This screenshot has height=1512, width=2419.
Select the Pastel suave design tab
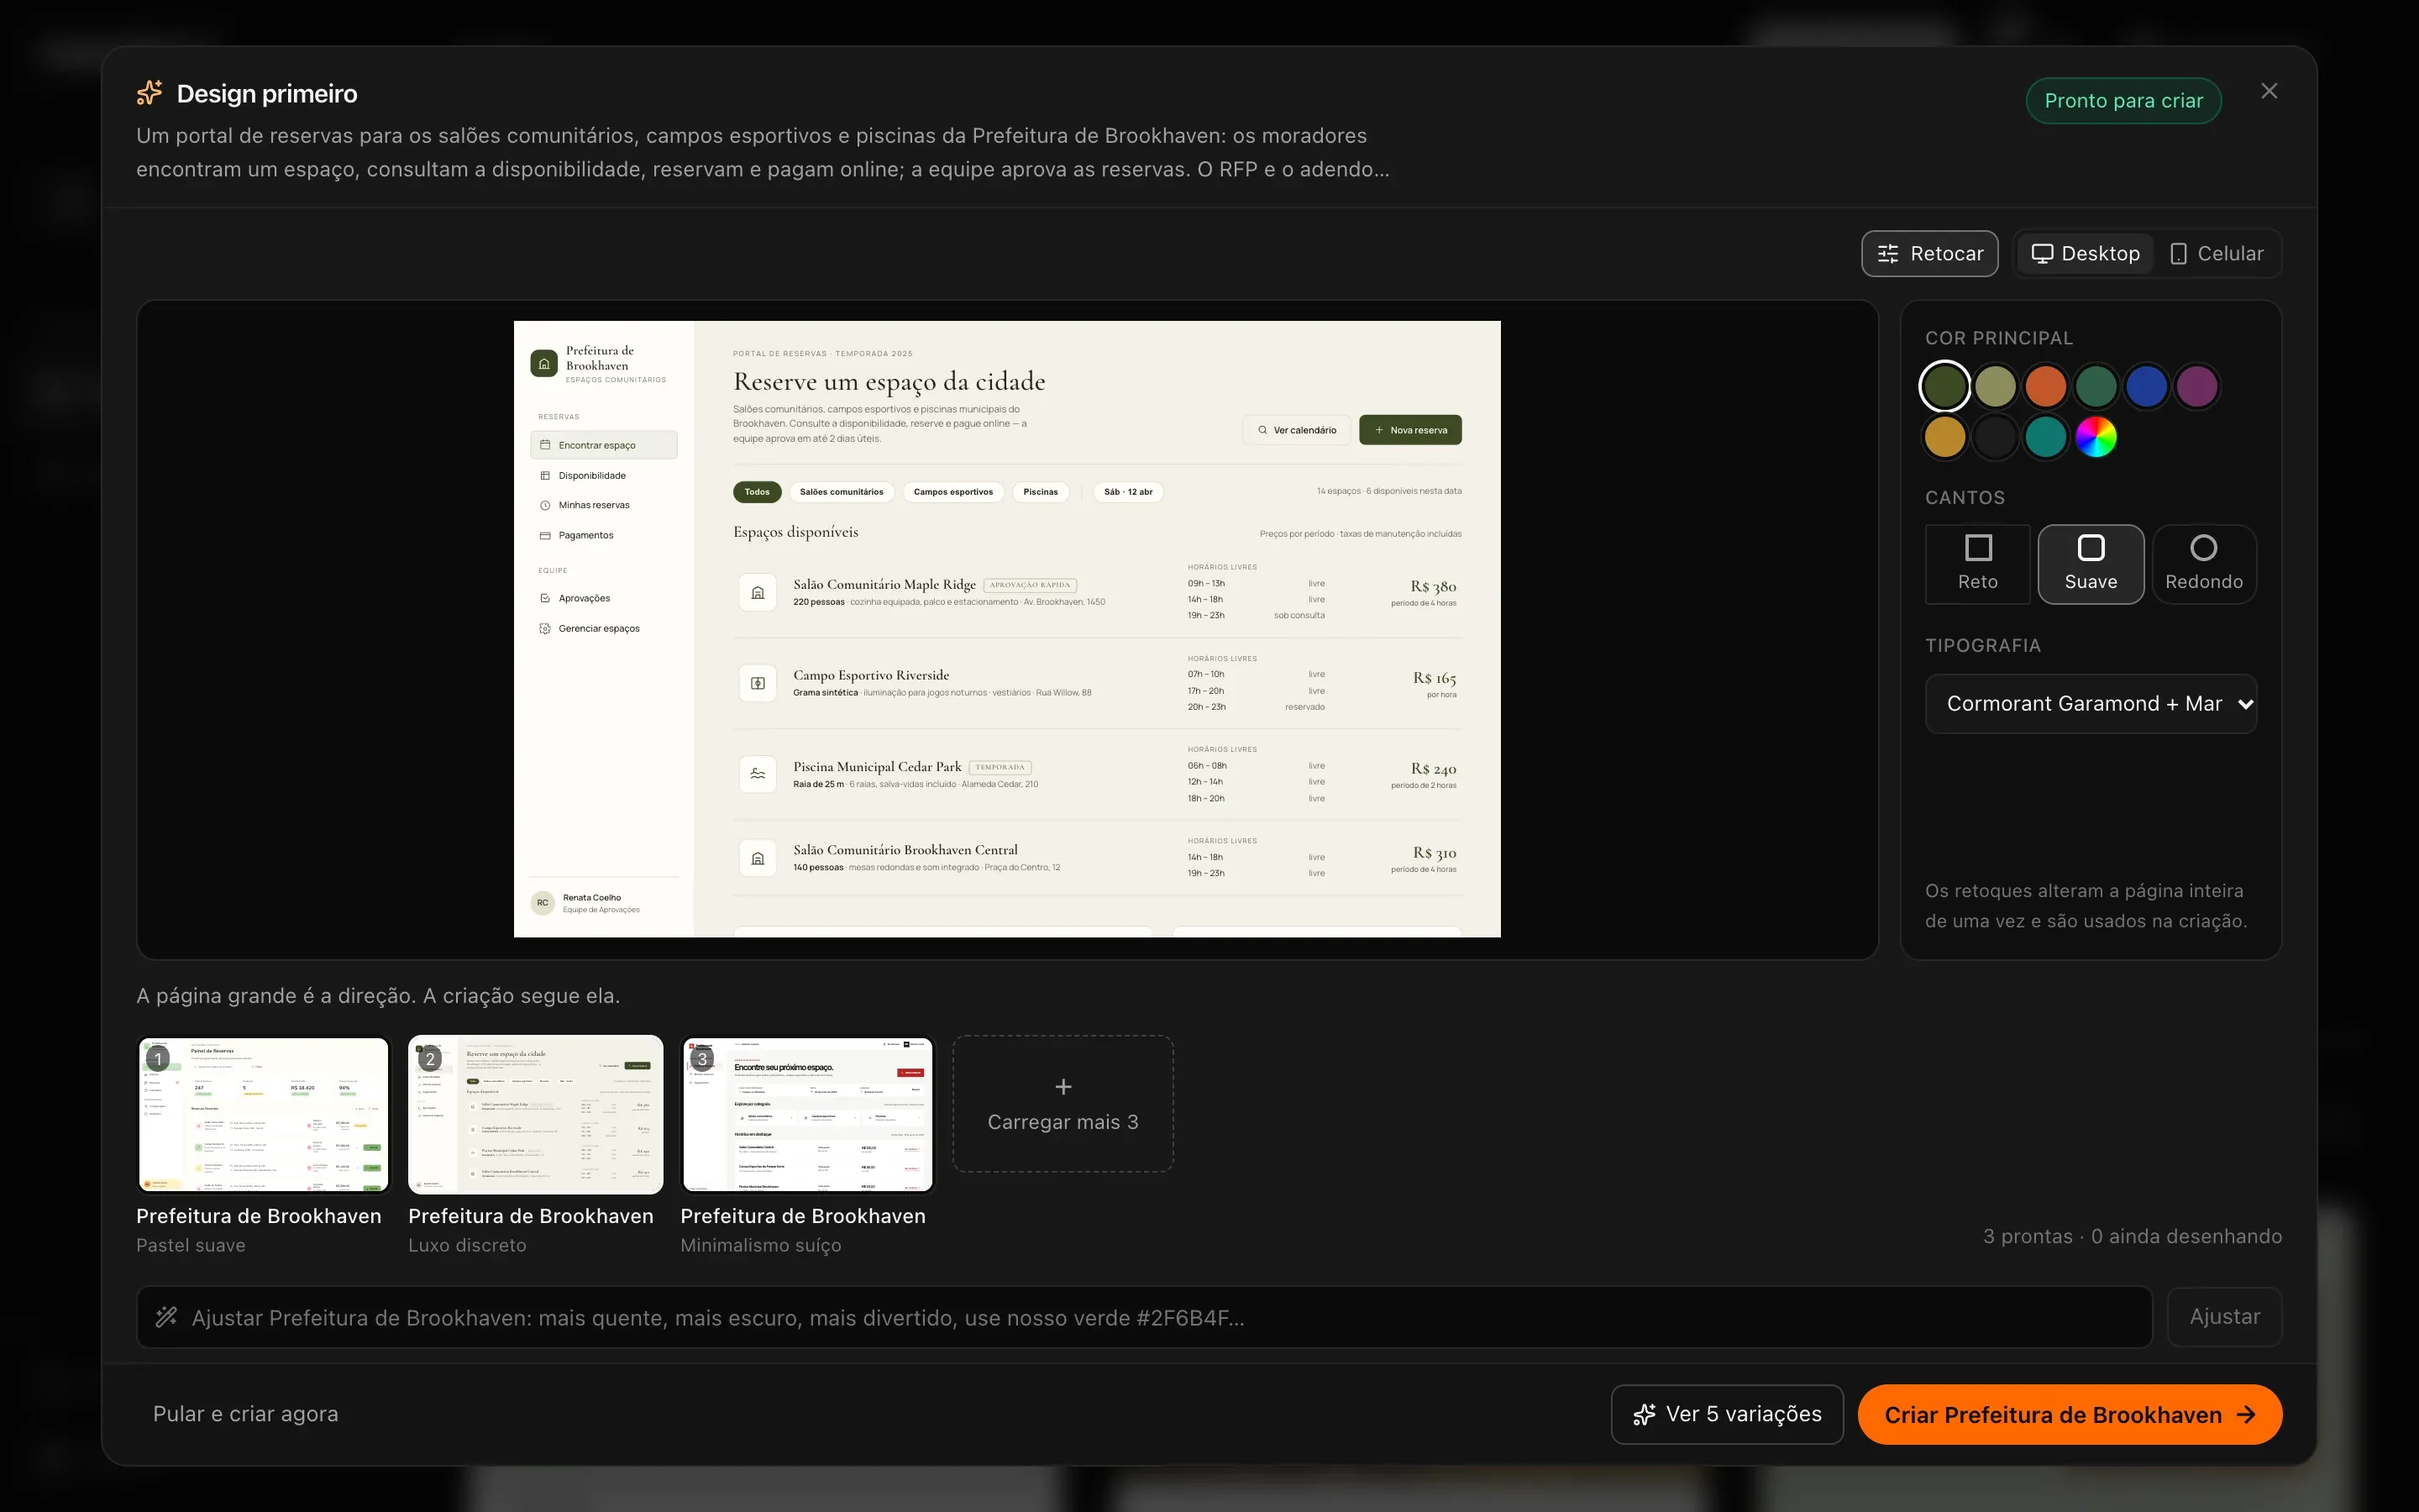click(263, 1145)
